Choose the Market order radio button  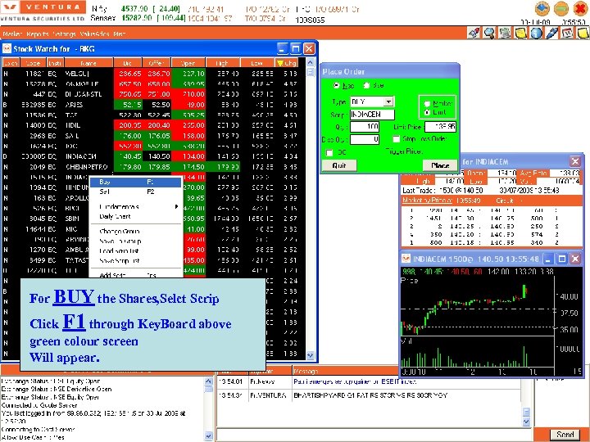point(427,103)
